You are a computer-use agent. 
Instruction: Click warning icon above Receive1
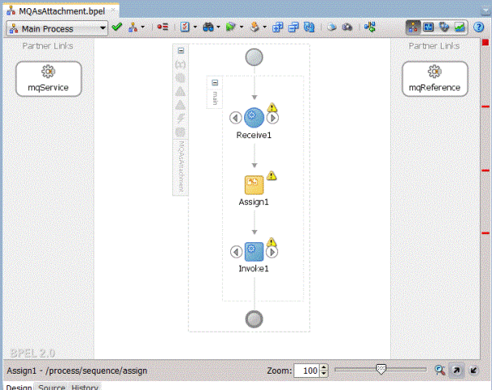(272, 107)
